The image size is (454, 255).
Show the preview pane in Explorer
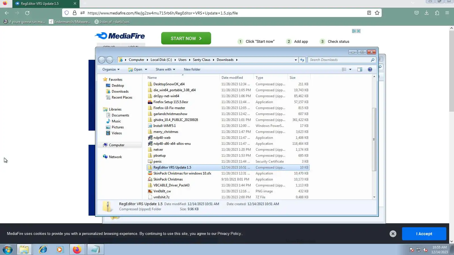[360, 69]
